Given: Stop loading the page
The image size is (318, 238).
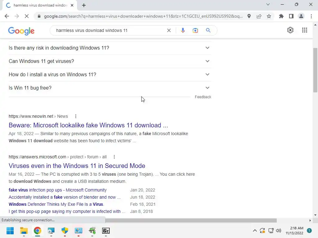Looking at the screenshot, I should pyautogui.click(x=27, y=16).
